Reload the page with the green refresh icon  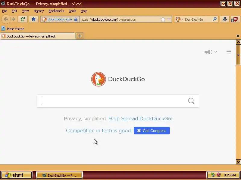[x=23, y=19]
